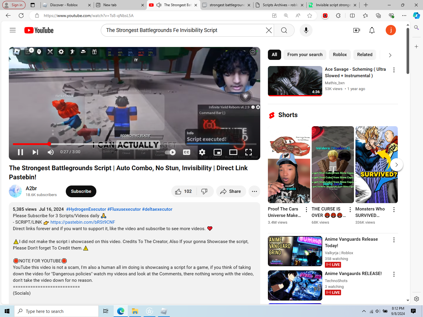The image size is (423, 317).
Task: Open browser Extensions puzzle icon
Action: 338,16
